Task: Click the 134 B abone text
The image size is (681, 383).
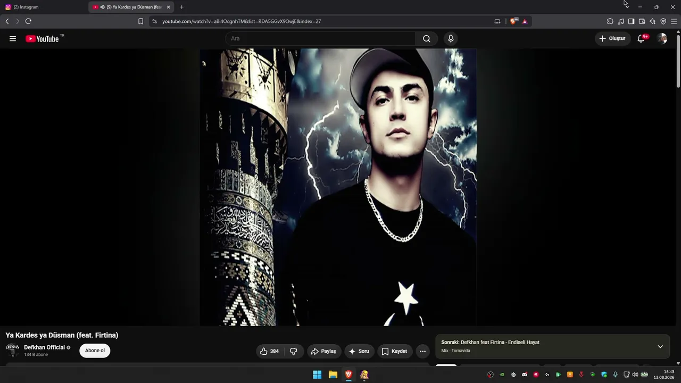Action: [36, 355]
